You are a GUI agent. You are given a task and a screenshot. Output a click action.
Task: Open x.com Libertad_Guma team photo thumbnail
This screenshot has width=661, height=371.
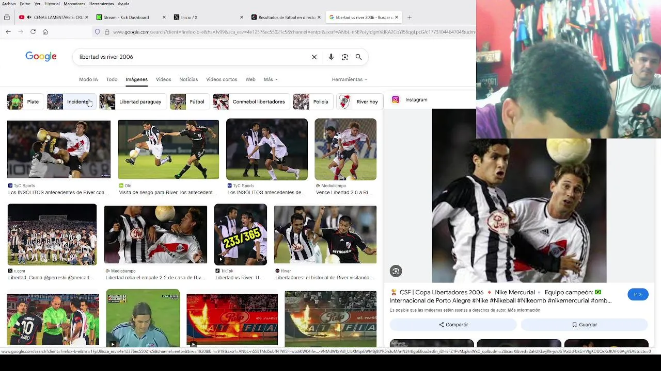click(x=52, y=235)
